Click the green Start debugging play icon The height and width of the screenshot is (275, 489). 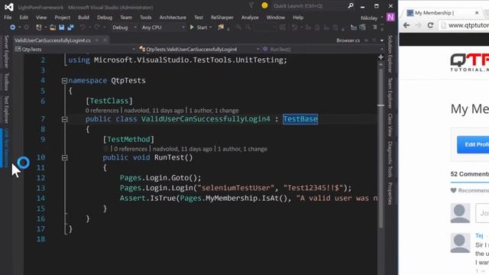(x=192, y=27)
